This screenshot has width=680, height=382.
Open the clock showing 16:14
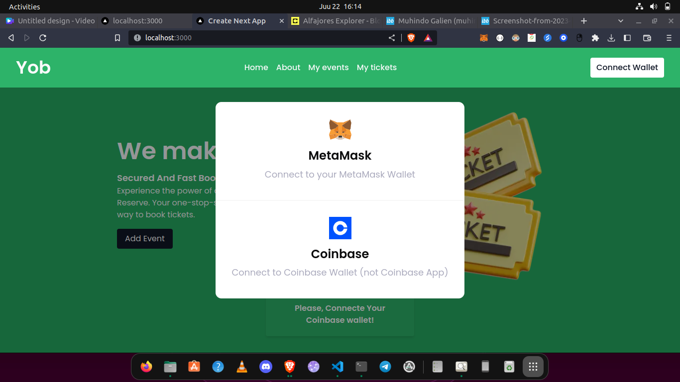point(340,6)
